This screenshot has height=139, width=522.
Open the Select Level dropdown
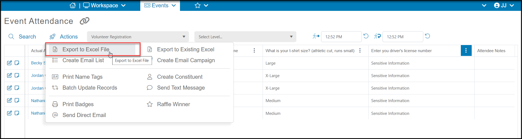245,37
